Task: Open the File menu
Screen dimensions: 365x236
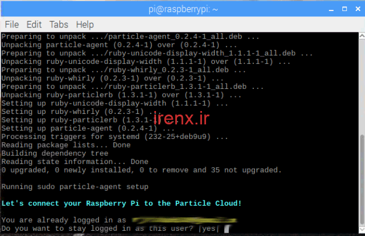Action: (12, 24)
